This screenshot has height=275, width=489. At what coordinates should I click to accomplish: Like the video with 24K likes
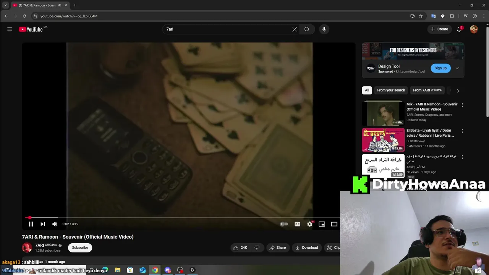point(240,247)
